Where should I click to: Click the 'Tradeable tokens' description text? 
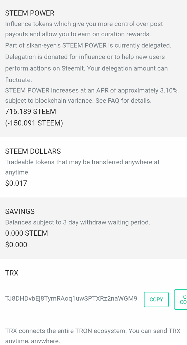(x=82, y=167)
